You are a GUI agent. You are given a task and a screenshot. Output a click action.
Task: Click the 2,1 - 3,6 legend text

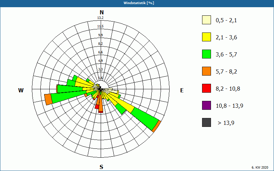(226, 38)
